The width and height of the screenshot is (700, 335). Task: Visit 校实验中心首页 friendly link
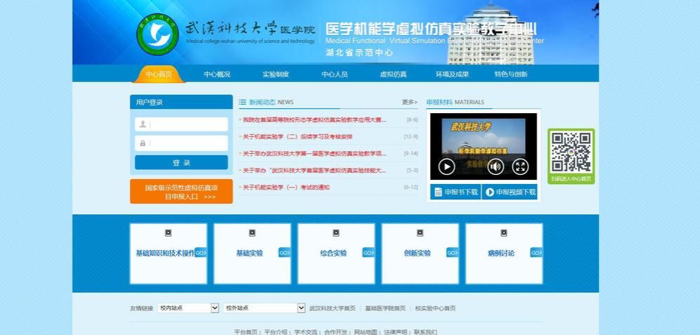coord(435,308)
